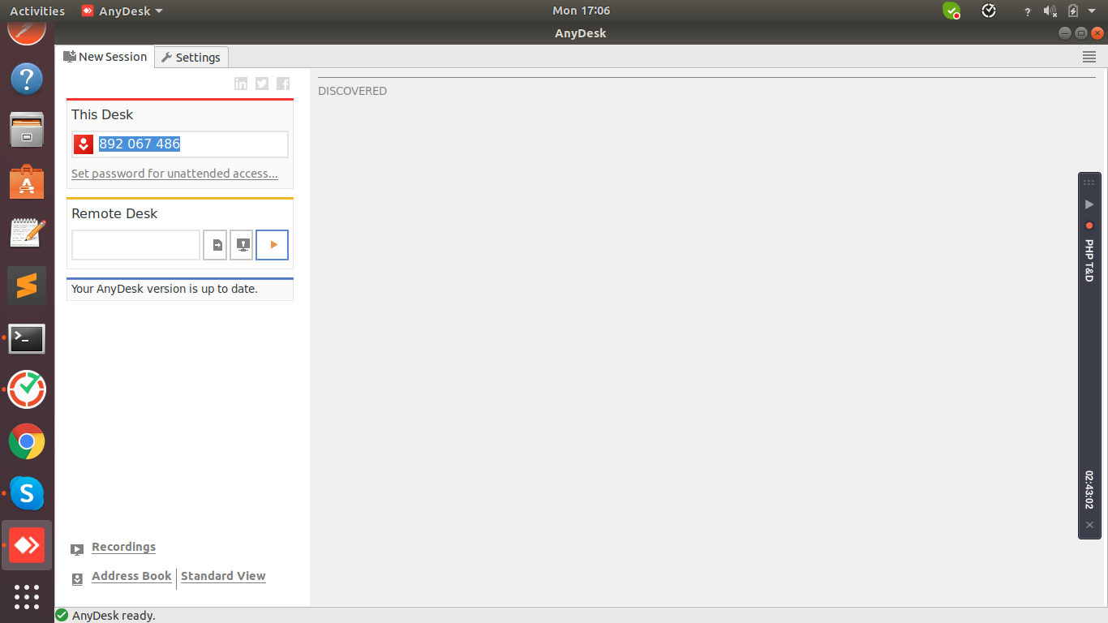The image size is (1108, 623).
Task: Open Address Book link
Action: tap(131, 576)
